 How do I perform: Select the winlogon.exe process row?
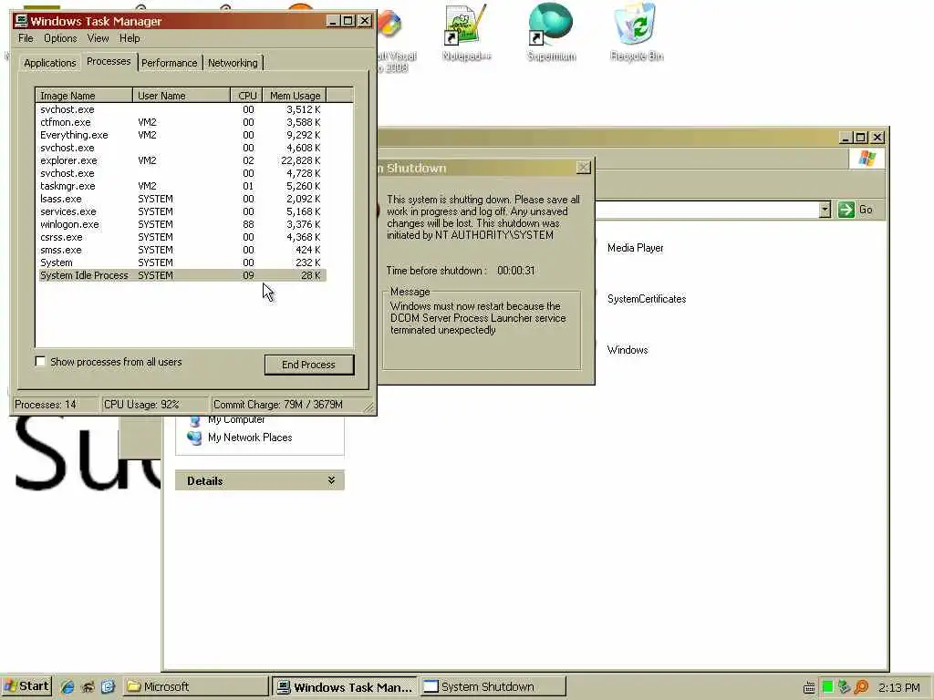tap(182, 224)
